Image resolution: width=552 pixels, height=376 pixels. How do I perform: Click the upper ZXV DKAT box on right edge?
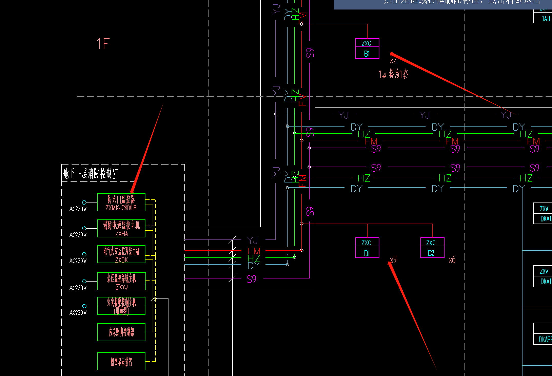[x=543, y=213]
